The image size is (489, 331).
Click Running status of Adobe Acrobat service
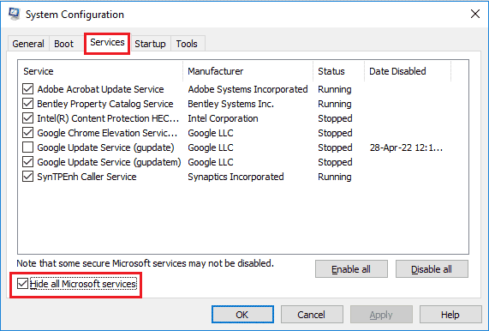pyautogui.click(x=335, y=89)
